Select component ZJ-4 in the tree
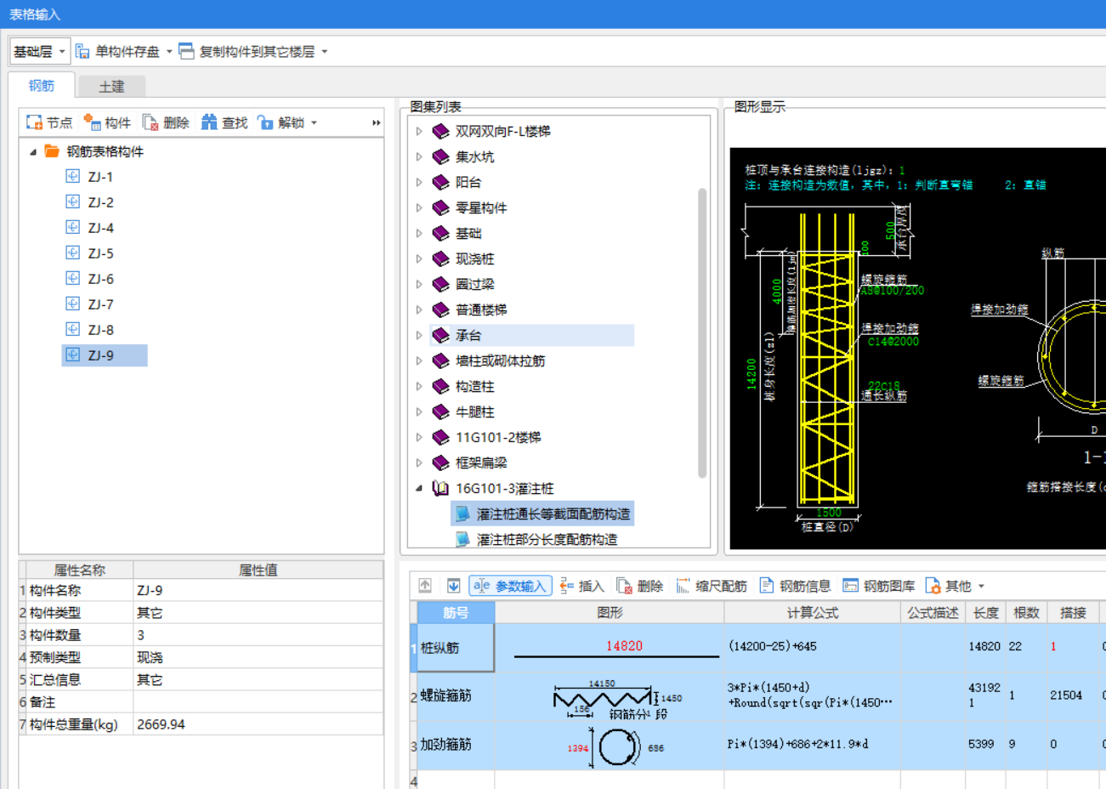The height and width of the screenshot is (789, 1106). tap(100, 228)
